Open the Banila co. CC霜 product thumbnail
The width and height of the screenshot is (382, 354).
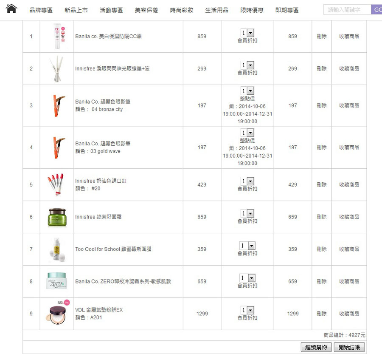59,36
